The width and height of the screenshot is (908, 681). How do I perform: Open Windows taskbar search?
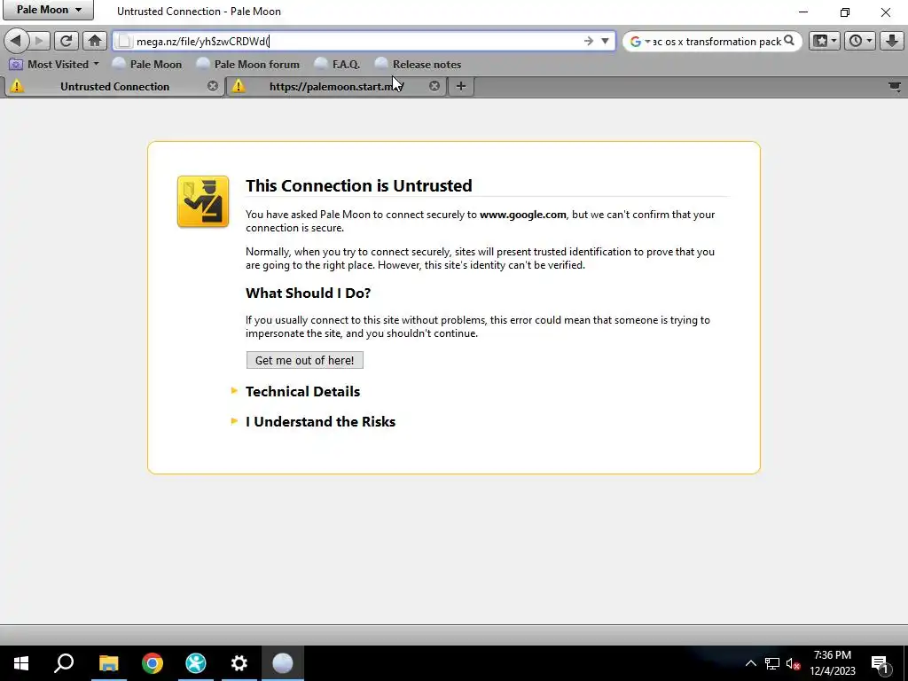tap(64, 663)
